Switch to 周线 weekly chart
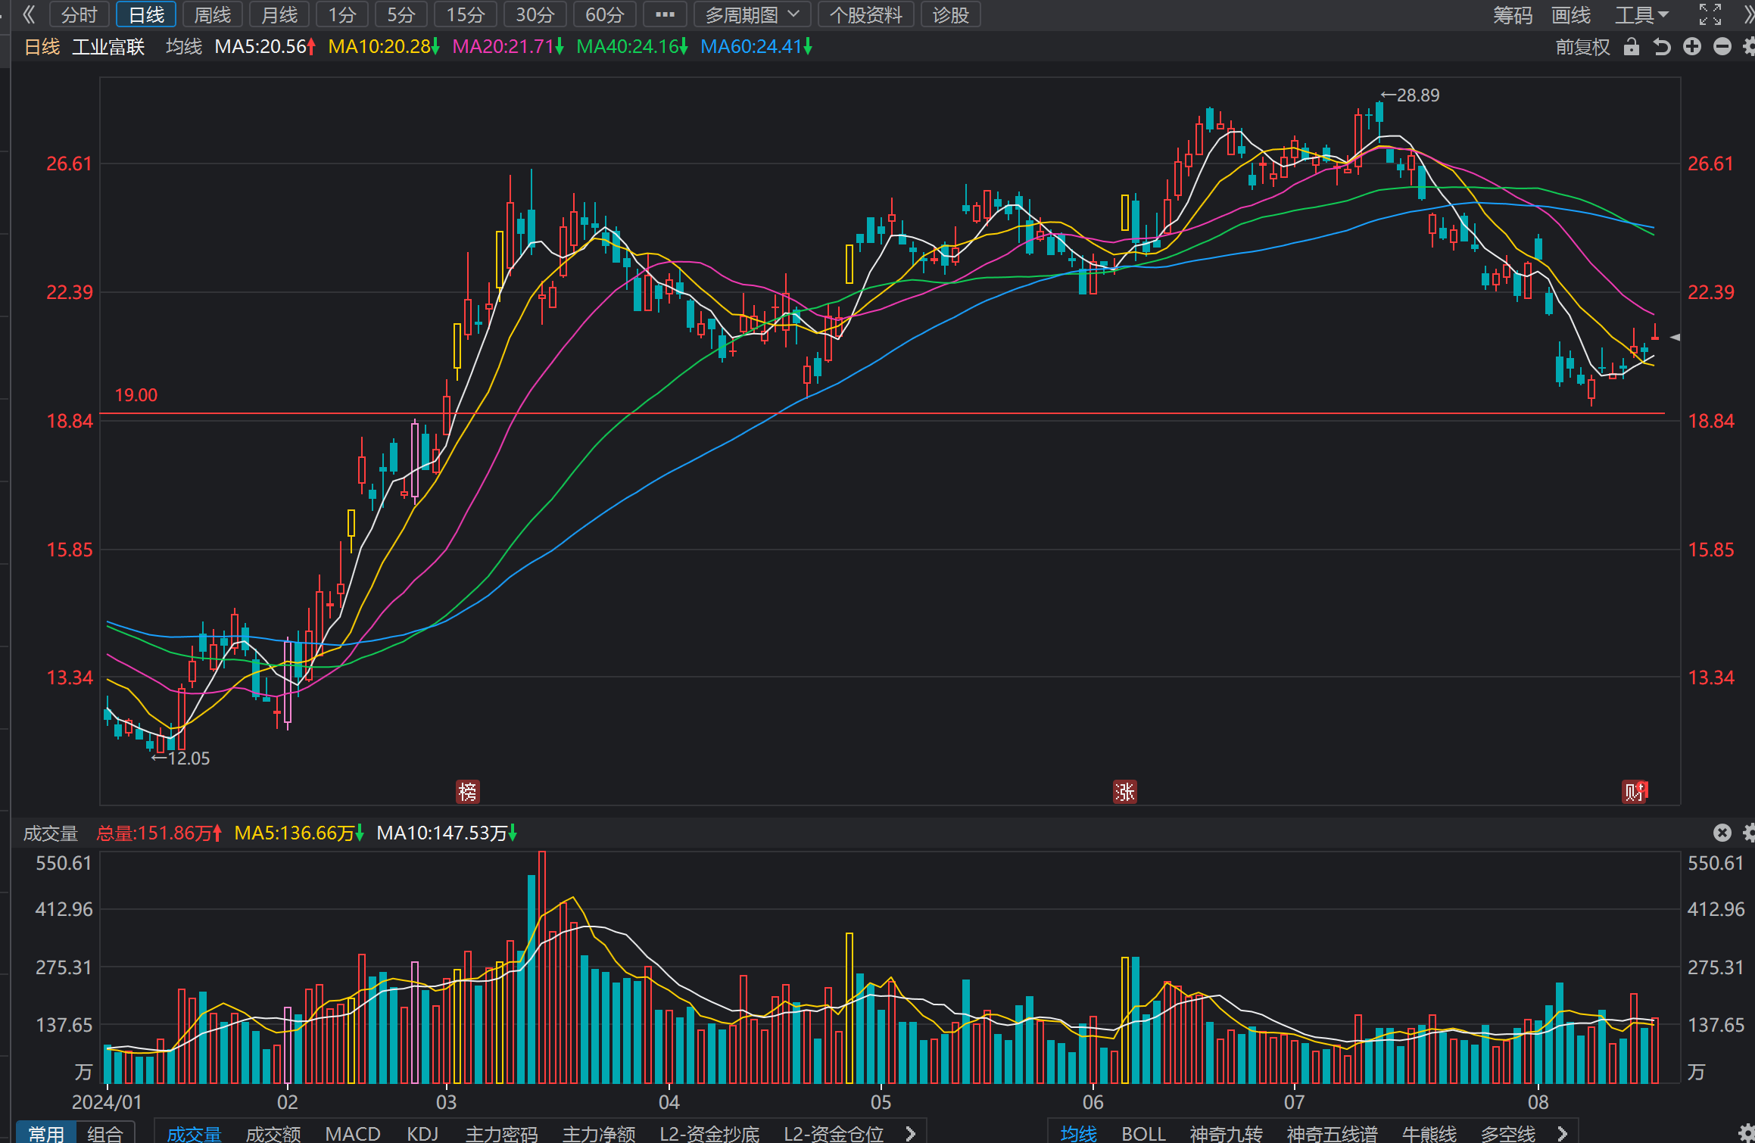Screen dimensions: 1755x1143 point(213,14)
